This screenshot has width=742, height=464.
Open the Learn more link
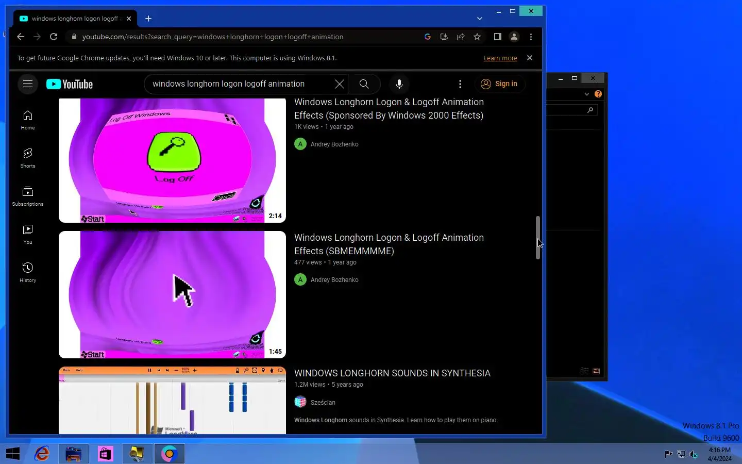point(500,58)
